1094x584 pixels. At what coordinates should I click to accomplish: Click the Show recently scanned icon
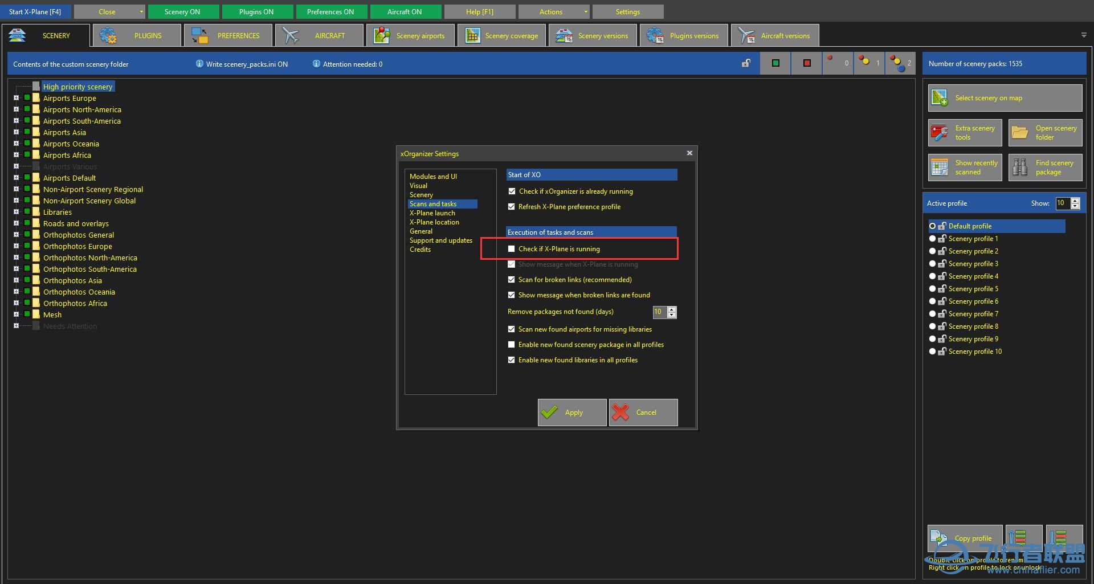click(940, 168)
